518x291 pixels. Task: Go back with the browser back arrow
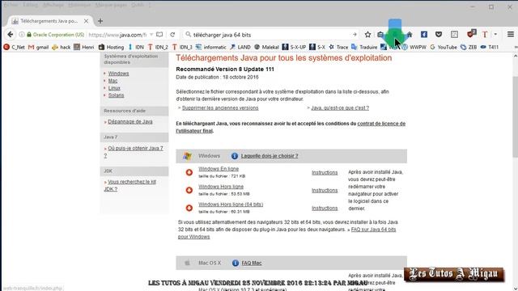[11, 34]
